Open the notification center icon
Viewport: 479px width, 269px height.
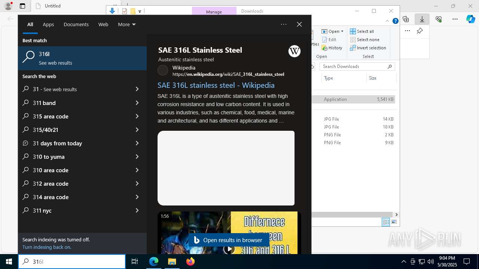coord(467,262)
